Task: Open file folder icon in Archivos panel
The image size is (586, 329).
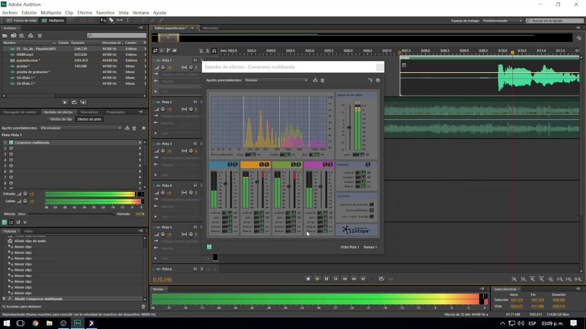Action: click(5, 36)
